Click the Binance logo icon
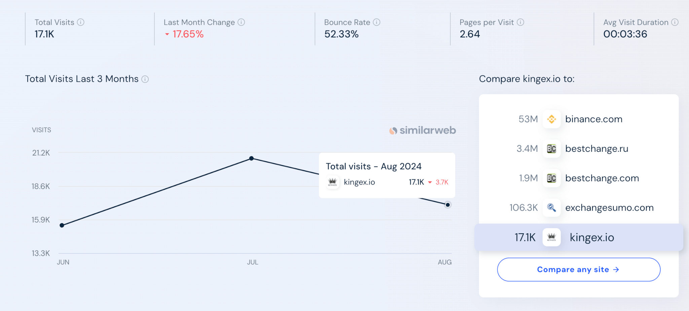689x311 pixels. click(x=551, y=119)
